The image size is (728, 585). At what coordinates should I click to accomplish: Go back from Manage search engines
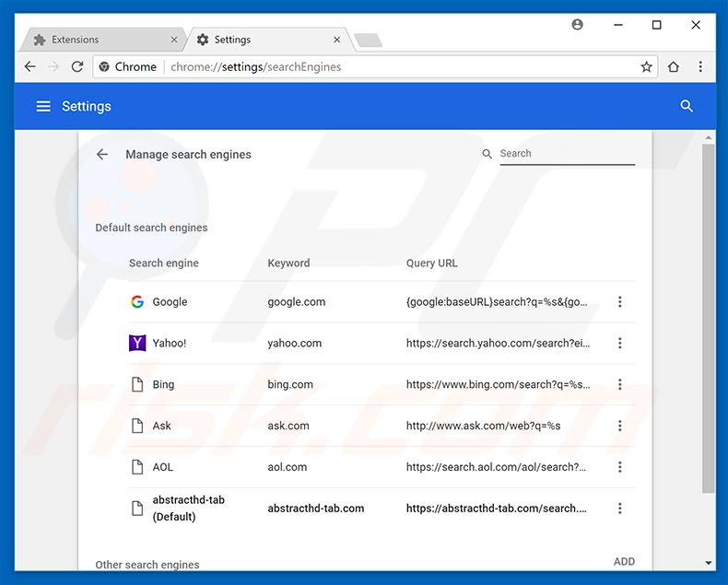pyautogui.click(x=102, y=154)
